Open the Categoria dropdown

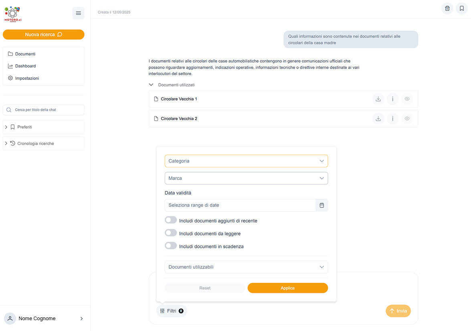pos(246,161)
